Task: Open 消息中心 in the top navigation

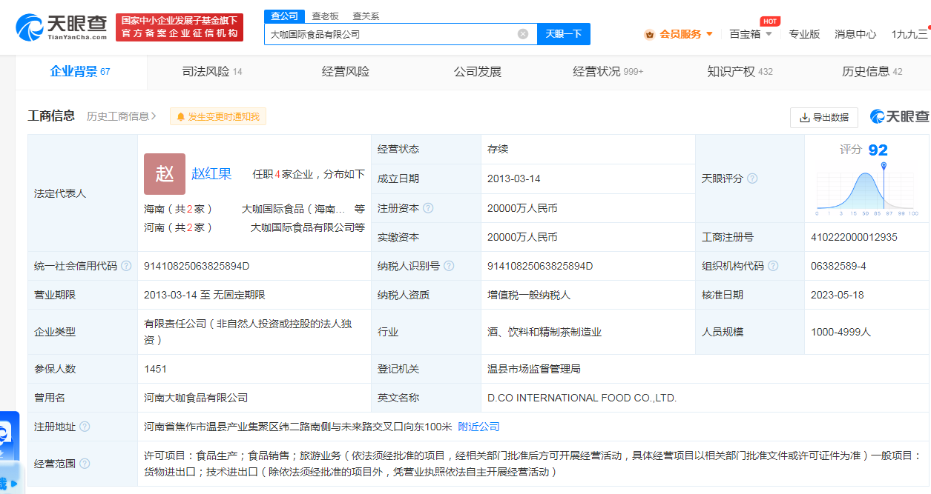Action: (855, 34)
